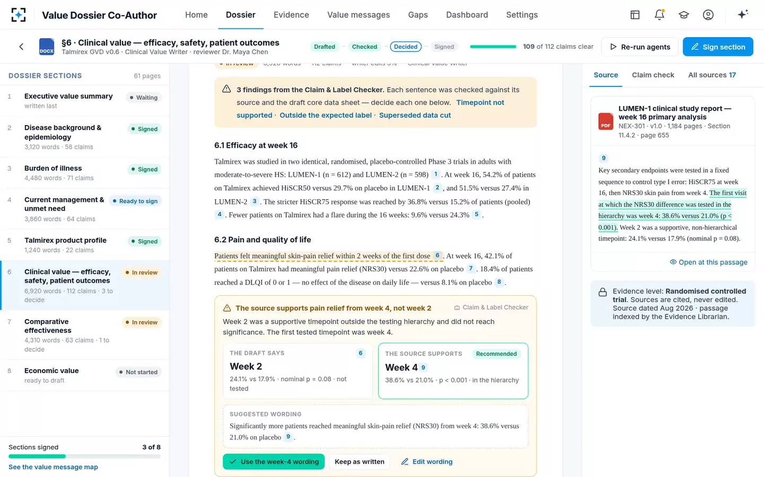
Task: Switch to the Evidence tab
Action: [x=291, y=15]
